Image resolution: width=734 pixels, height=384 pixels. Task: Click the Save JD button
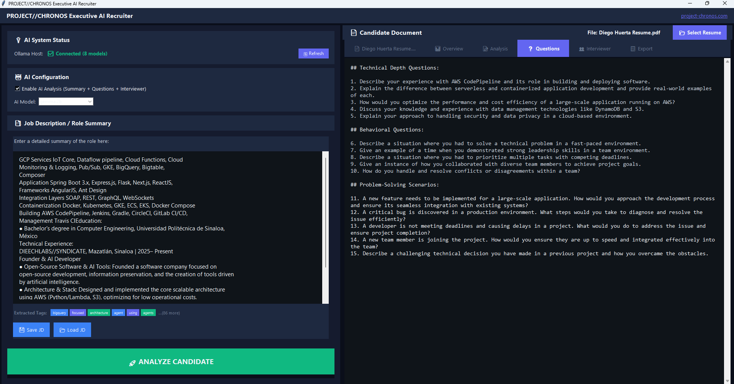(x=31, y=329)
